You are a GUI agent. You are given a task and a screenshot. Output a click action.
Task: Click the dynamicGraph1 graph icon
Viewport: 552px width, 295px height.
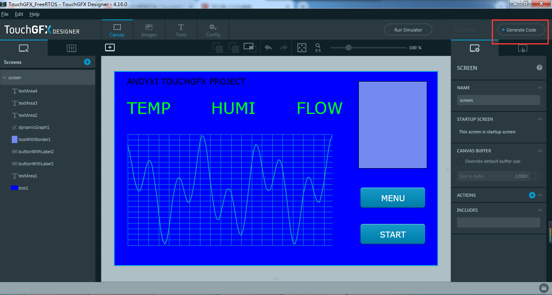[x=15, y=127]
